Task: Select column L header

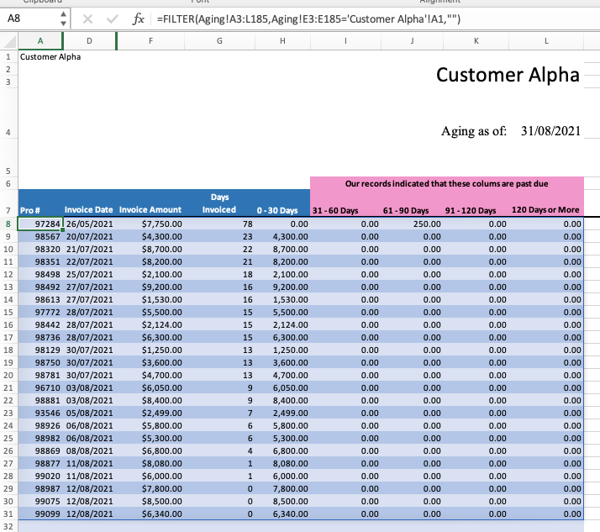Action: pyautogui.click(x=546, y=41)
